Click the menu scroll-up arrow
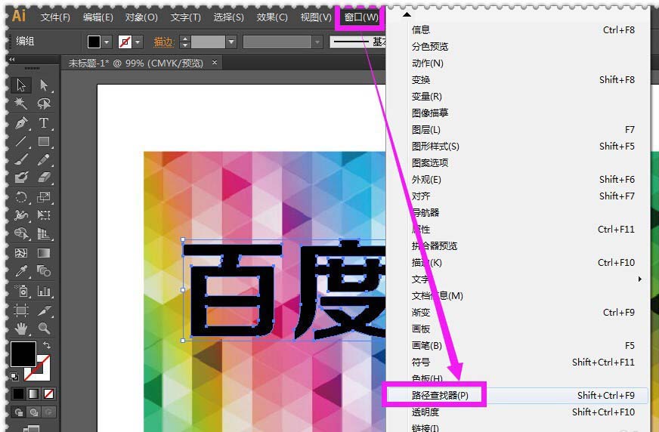This screenshot has width=659, height=432. pyautogui.click(x=406, y=14)
